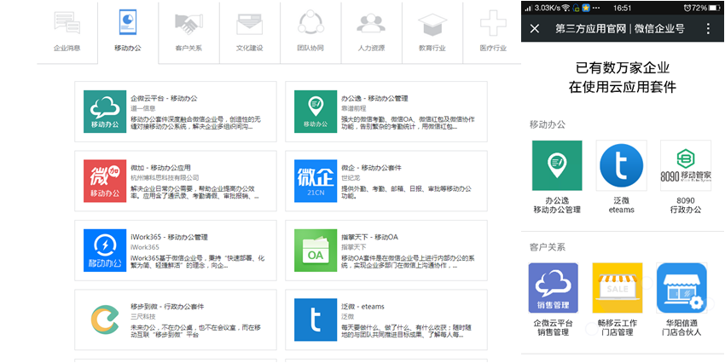Image resolution: width=725 pixels, height=363 pixels.
Task: Select the 人力资源 tab
Action: pyautogui.click(x=371, y=32)
